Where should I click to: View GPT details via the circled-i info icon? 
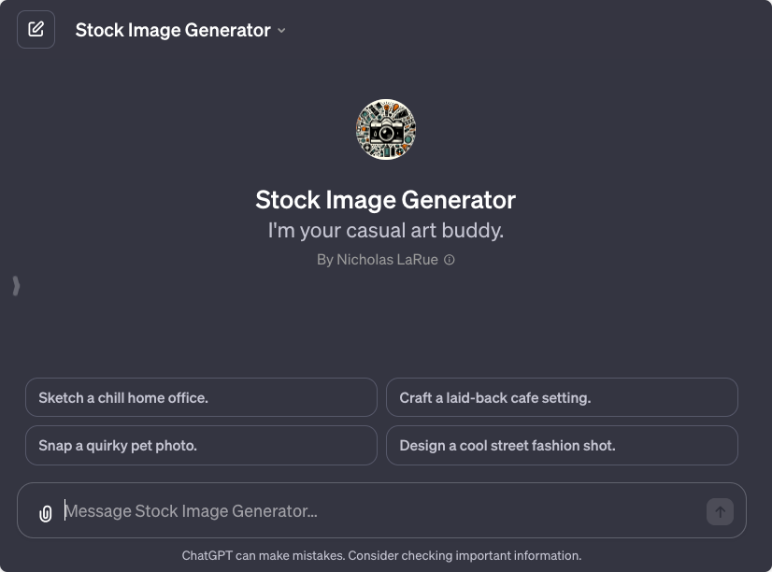pos(449,260)
